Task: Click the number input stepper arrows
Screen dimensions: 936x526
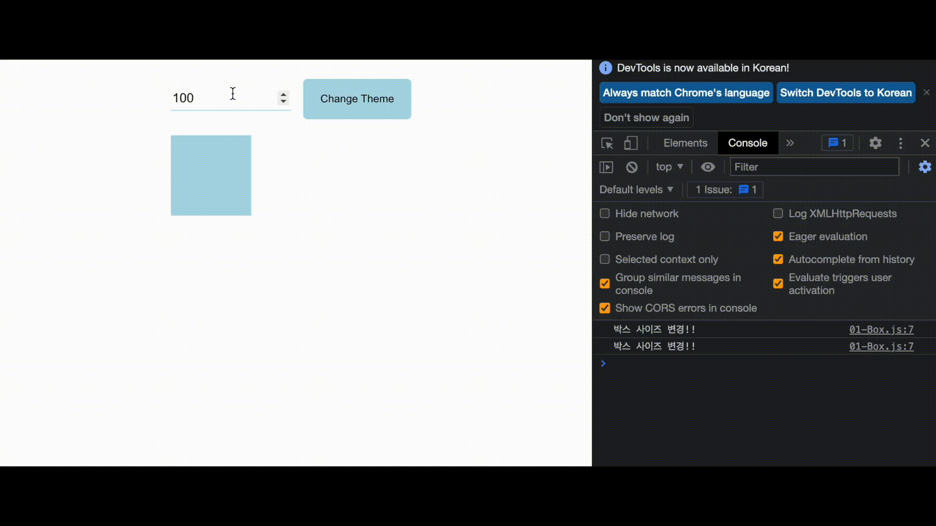Action: 283,98
